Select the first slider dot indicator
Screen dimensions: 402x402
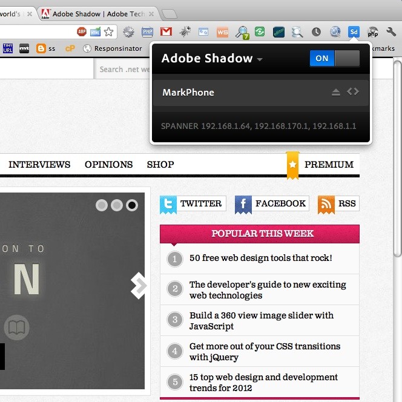(x=102, y=205)
